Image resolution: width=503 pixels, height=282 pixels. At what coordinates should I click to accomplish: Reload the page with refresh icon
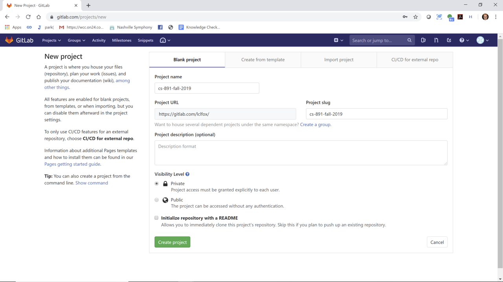click(x=28, y=17)
